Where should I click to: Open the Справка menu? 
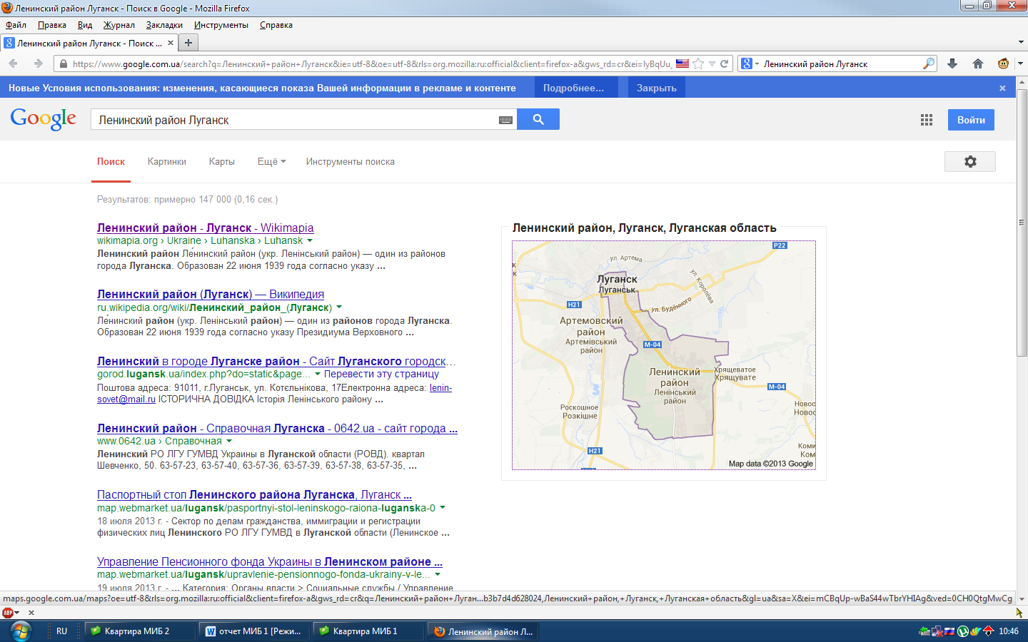point(276,25)
